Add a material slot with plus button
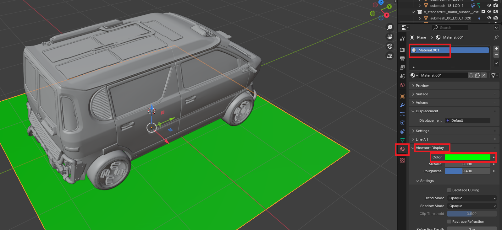 point(496,48)
